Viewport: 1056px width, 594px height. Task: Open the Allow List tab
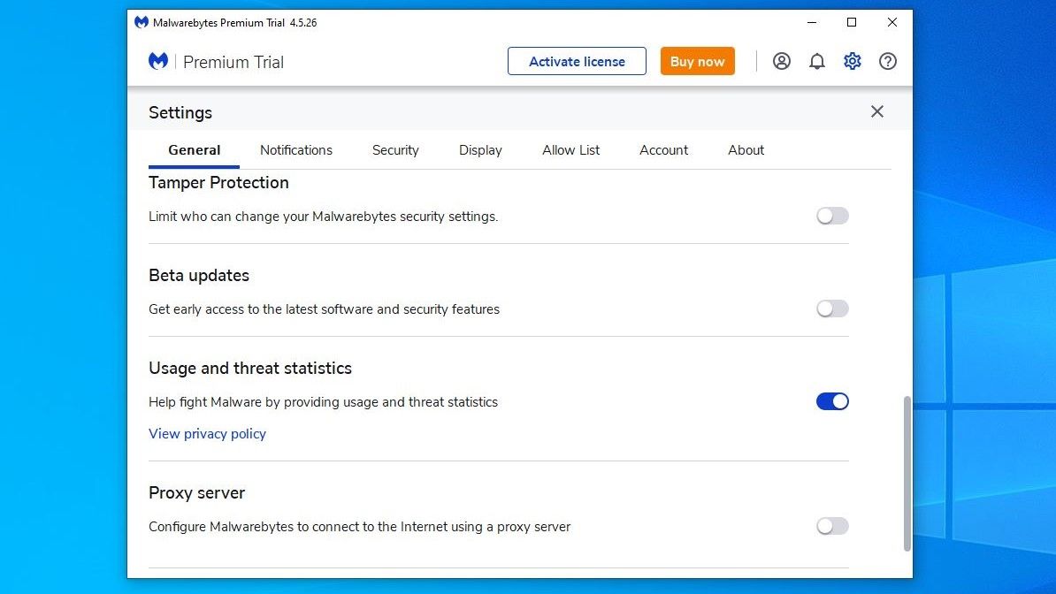click(570, 150)
